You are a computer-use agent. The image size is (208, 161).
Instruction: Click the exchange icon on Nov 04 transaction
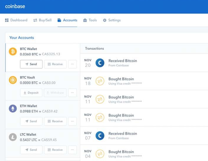coord(100,154)
